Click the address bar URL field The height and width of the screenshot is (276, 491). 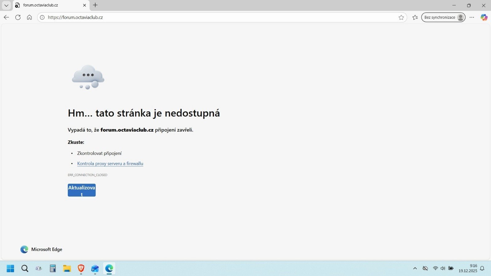coord(215,17)
